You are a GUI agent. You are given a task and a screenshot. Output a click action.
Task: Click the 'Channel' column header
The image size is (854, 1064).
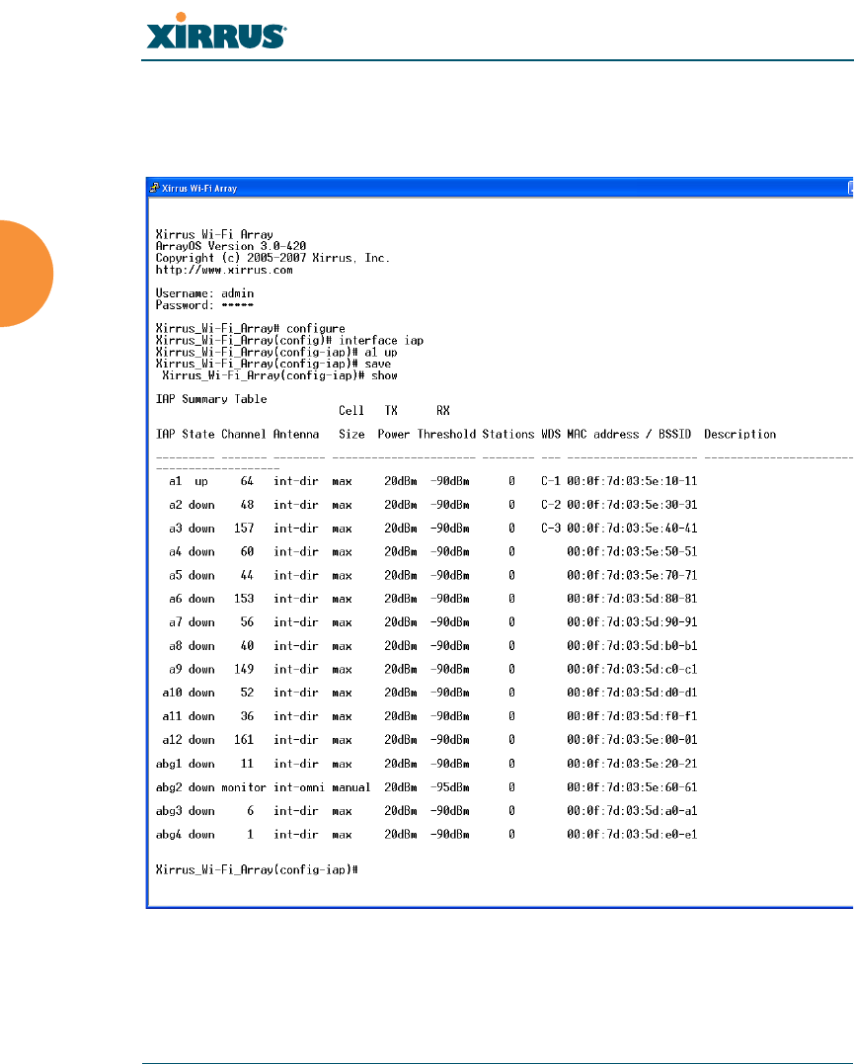[x=244, y=435]
